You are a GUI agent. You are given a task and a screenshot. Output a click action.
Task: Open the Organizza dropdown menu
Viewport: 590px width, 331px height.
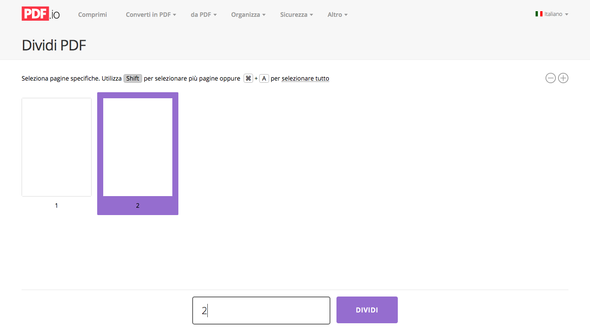(x=248, y=15)
